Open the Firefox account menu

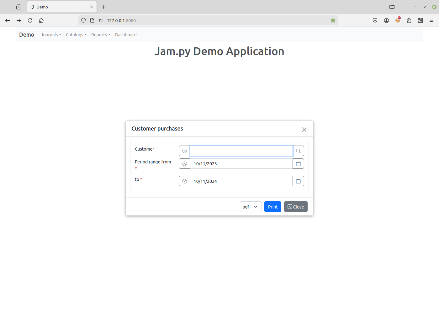pos(386,20)
